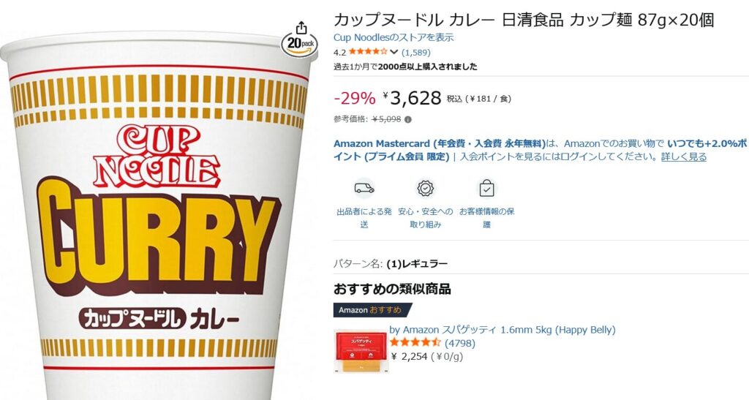The image size is (749, 400).
Task: Click the spaghetti product star rating
Action: [x=415, y=343]
